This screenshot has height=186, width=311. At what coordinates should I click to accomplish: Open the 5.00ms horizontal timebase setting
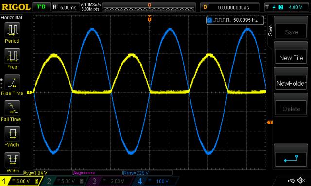click(66, 8)
